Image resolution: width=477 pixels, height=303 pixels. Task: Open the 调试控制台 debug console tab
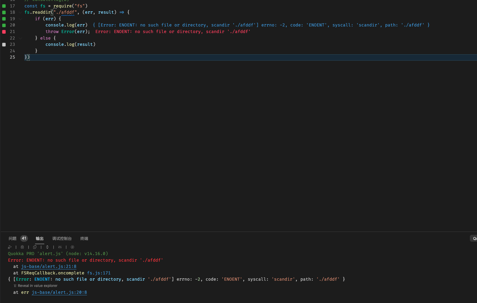[x=62, y=238]
